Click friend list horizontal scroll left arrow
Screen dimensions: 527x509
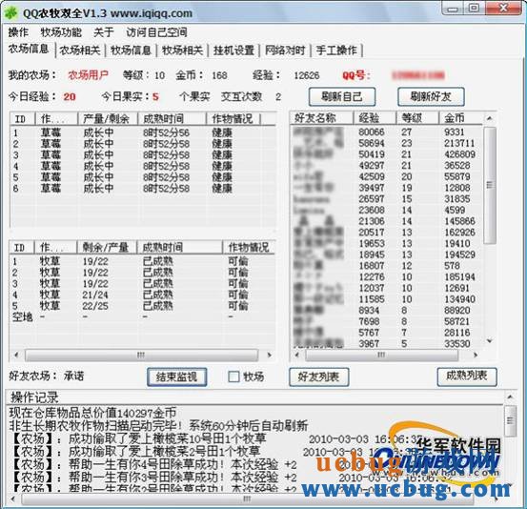click(x=296, y=355)
